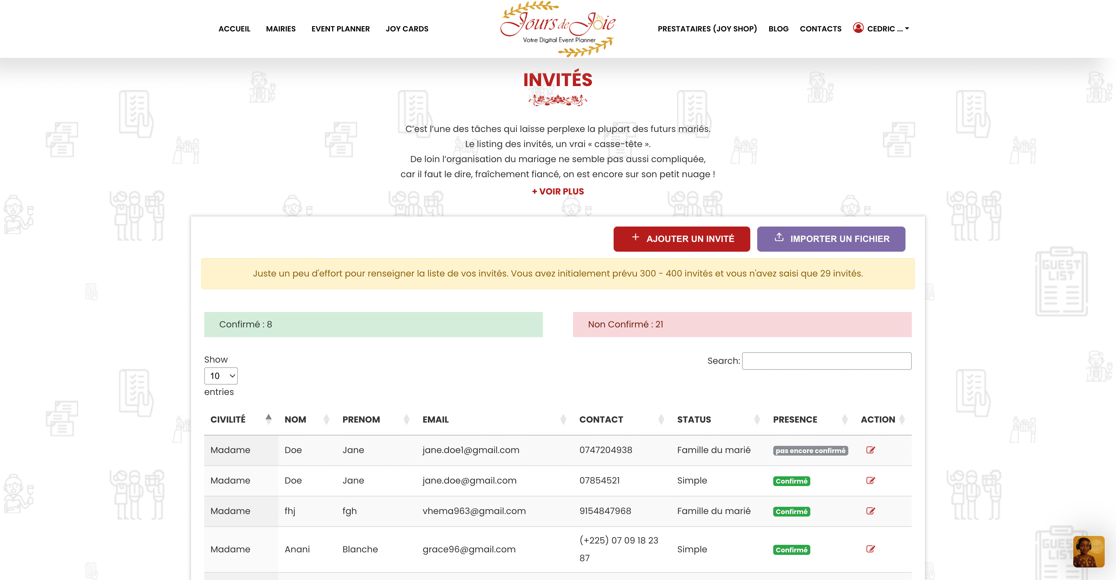This screenshot has height=580, width=1116.
Task: Click the first name Blanche
Action: 359,549
